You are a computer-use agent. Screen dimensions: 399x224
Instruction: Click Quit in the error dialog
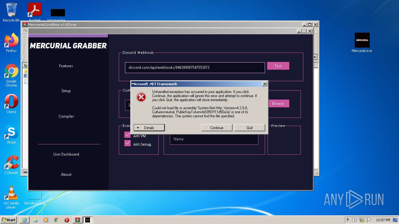coord(250,128)
